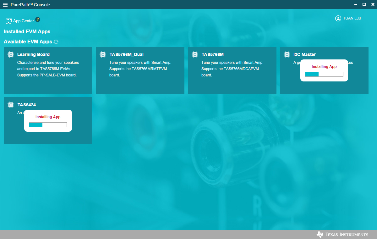Open the App Center help question mark

[x=38, y=19]
